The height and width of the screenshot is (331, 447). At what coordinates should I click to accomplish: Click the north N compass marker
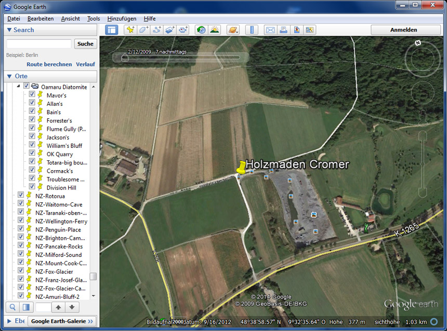tap(418, 43)
